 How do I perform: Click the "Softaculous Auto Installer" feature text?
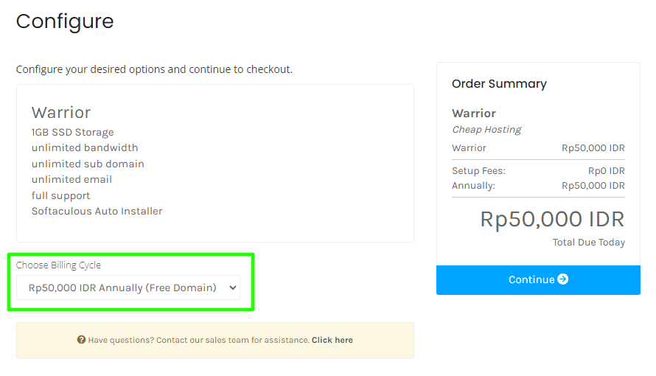pyautogui.click(x=97, y=211)
